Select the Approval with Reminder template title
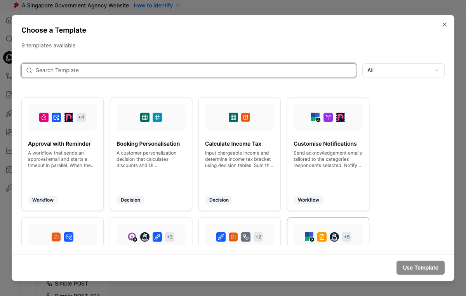The width and height of the screenshot is (466, 296). tap(59, 144)
